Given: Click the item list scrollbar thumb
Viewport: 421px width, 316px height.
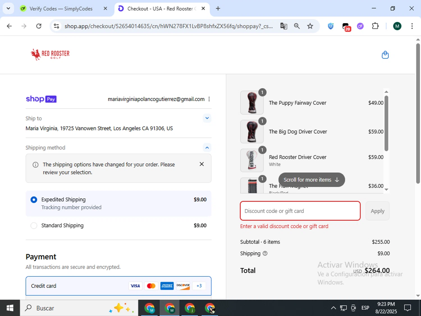Looking at the screenshot, I should pyautogui.click(x=386, y=123).
